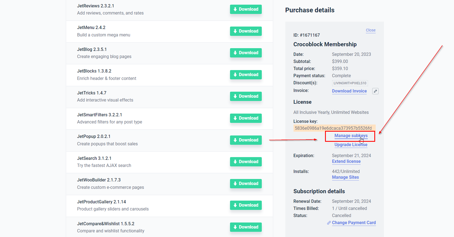Click the Upgrade License link
The image size is (454, 237).
pos(351,145)
